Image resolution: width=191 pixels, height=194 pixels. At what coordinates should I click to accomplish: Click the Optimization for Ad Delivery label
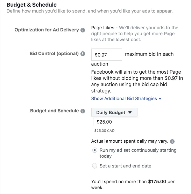47,30
